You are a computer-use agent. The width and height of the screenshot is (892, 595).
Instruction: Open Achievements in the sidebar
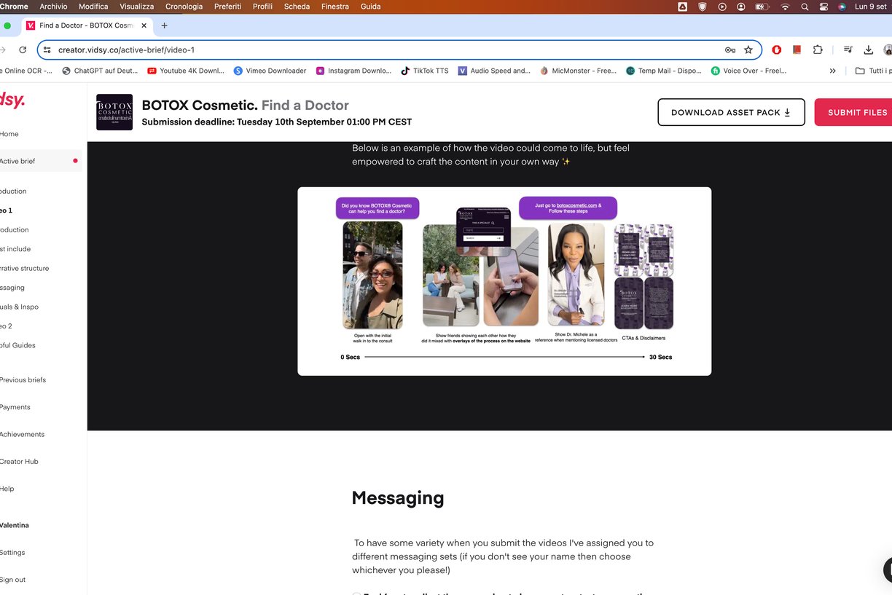[22, 434]
